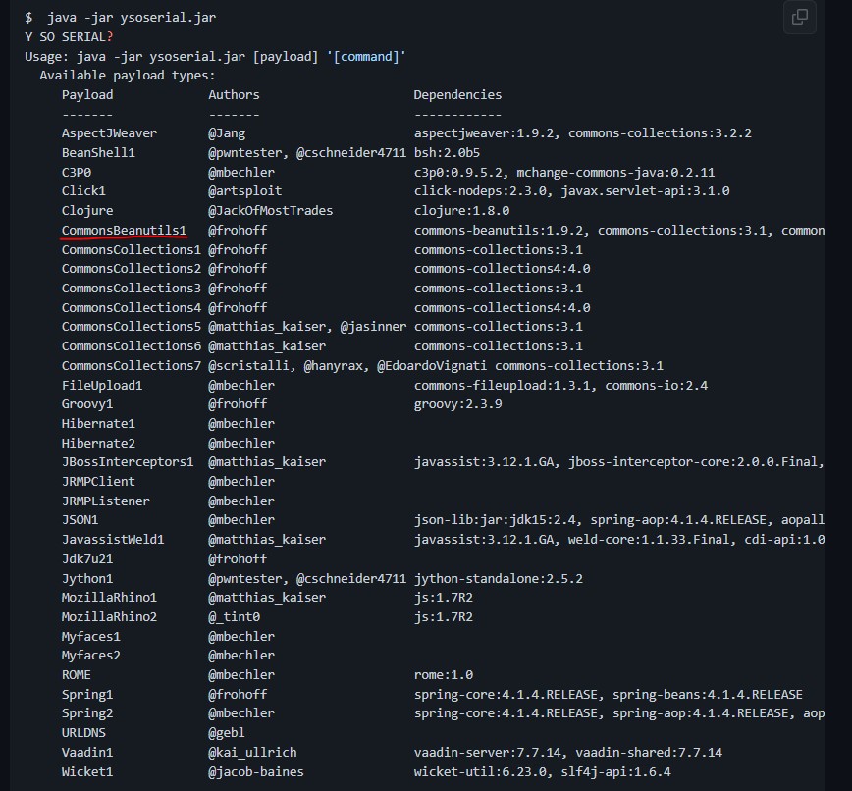Click the @matthias_kaiser handle next to JavassistWeld1

pos(267,539)
